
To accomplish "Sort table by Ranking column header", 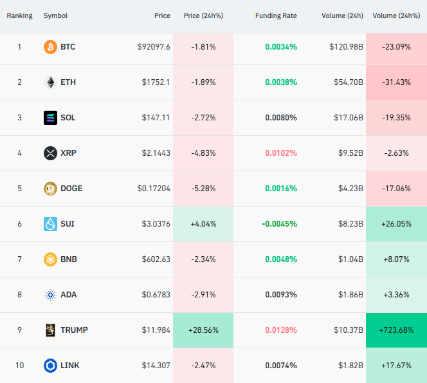I will click(x=19, y=15).
